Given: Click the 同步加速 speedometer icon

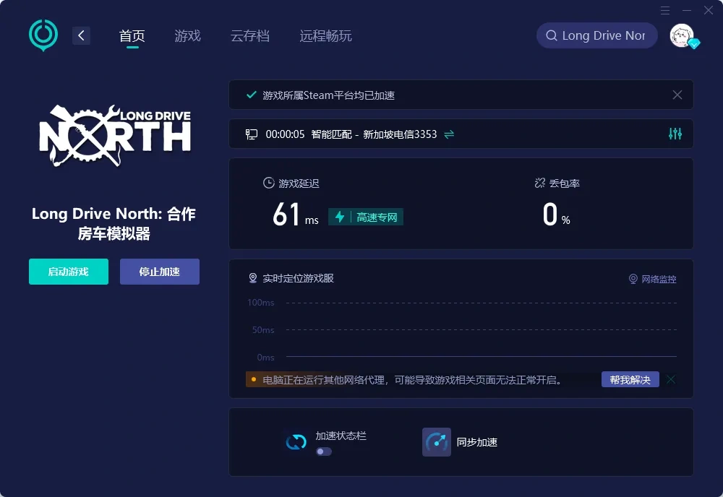Looking at the screenshot, I should [x=437, y=441].
